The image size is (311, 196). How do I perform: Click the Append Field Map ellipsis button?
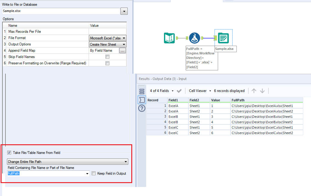tap(123, 51)
